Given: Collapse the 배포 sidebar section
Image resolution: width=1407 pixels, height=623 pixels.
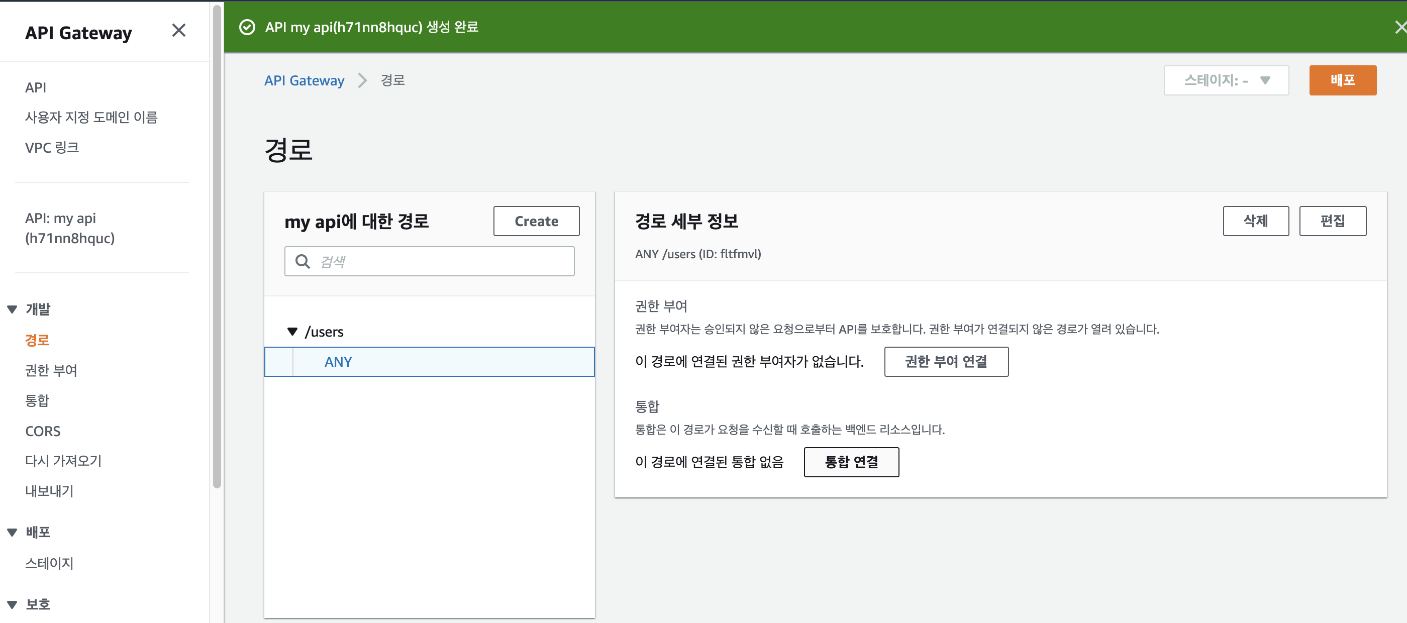Looking at the screenshot, I should point(12,533).
